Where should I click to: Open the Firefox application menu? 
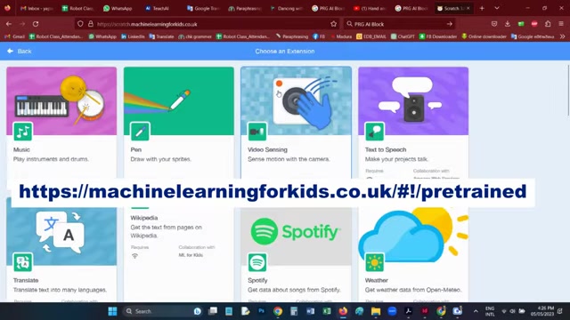coord(561,24)
